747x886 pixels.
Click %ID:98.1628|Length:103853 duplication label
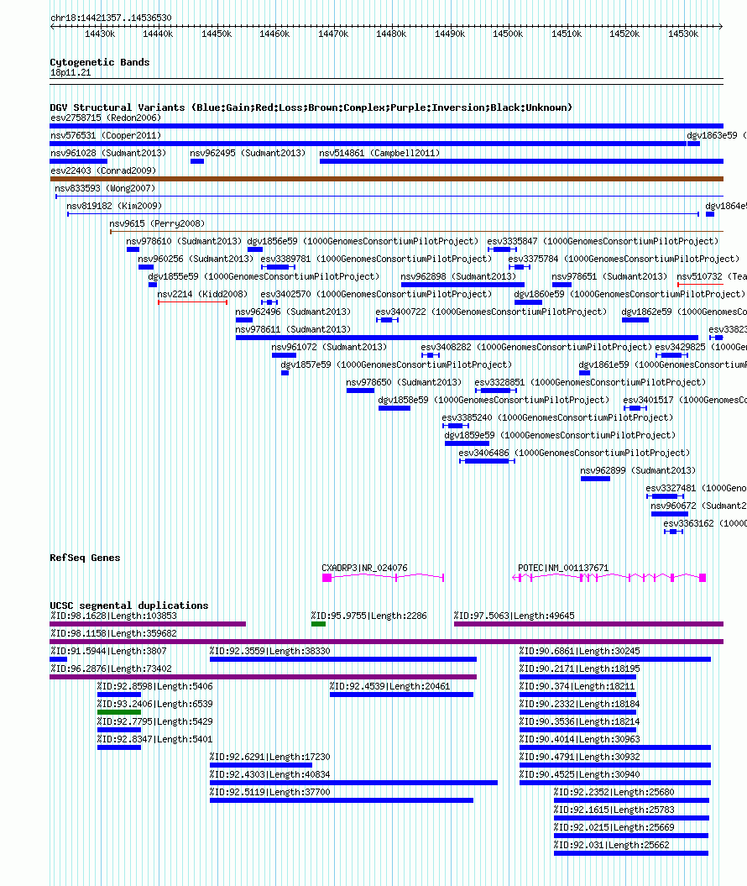pos(113,616)
